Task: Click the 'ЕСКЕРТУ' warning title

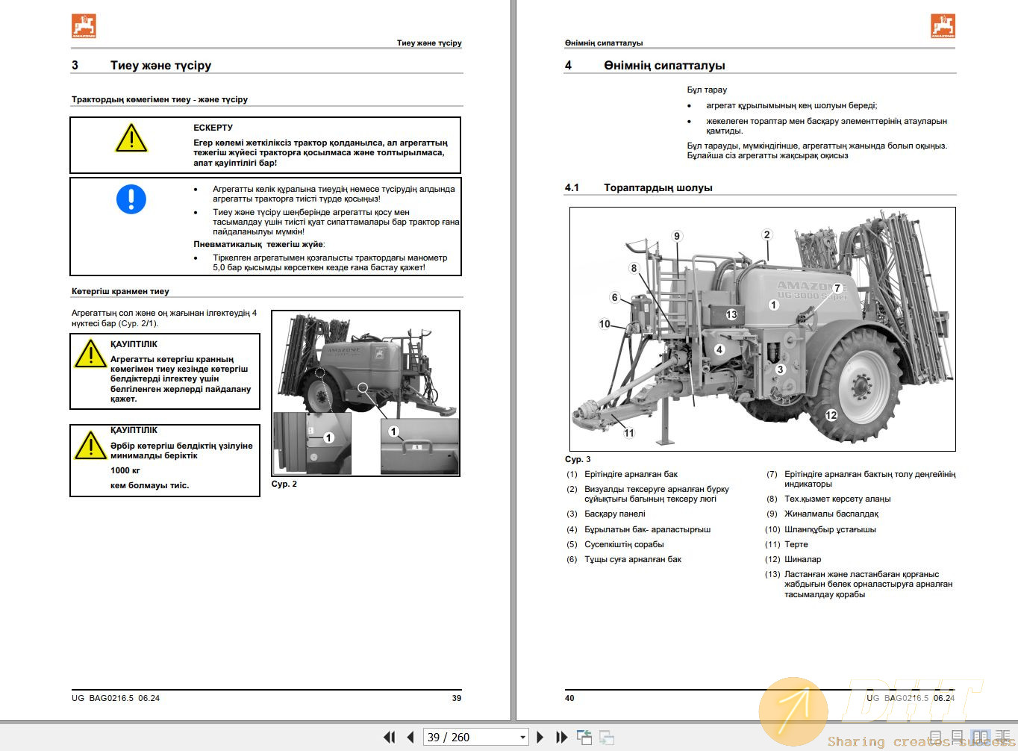Action: [213, 128]
